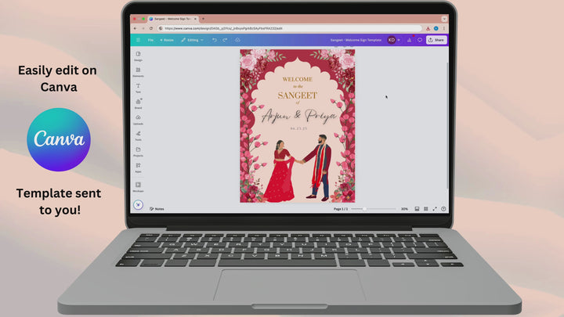Open the File menu
The width and height of the screenshot is (564, 317).
(150, 40)
